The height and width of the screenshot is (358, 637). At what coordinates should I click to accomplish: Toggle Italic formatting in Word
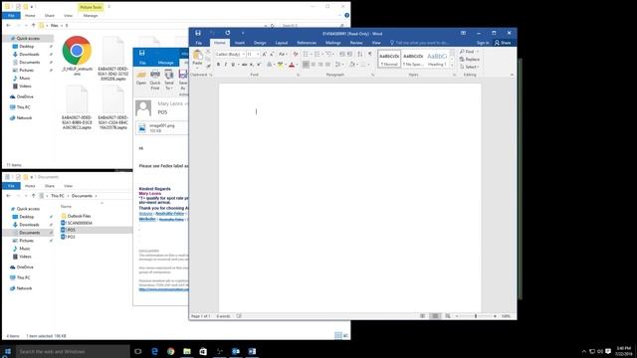(x=226, y=65)
